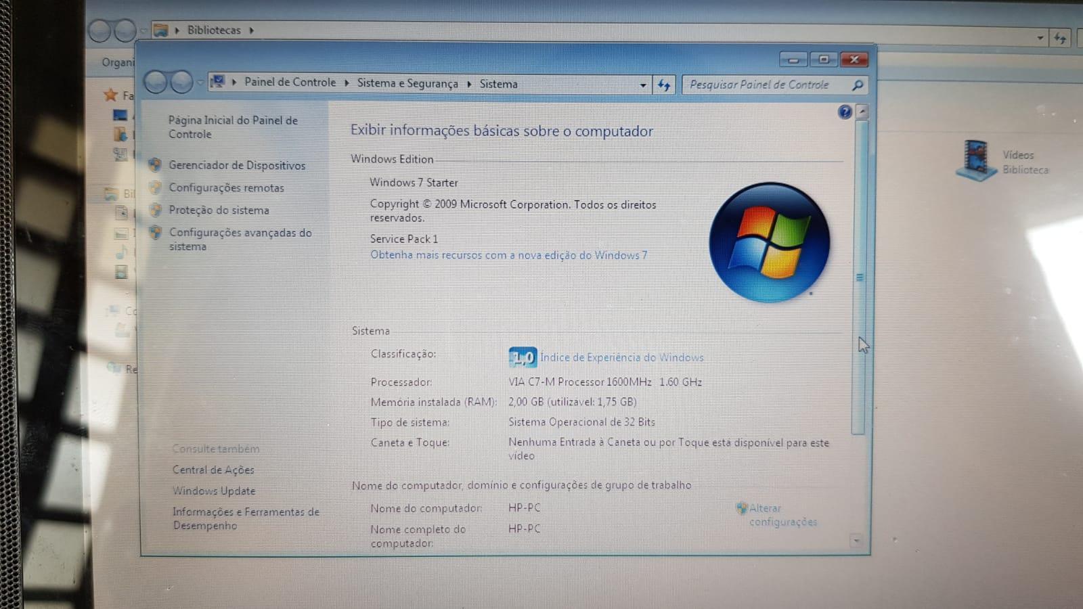Expand arrow after Sistema e Segurança breadcrumb
The height and width of the screenshot is (609, 1083).
(468, 84)
